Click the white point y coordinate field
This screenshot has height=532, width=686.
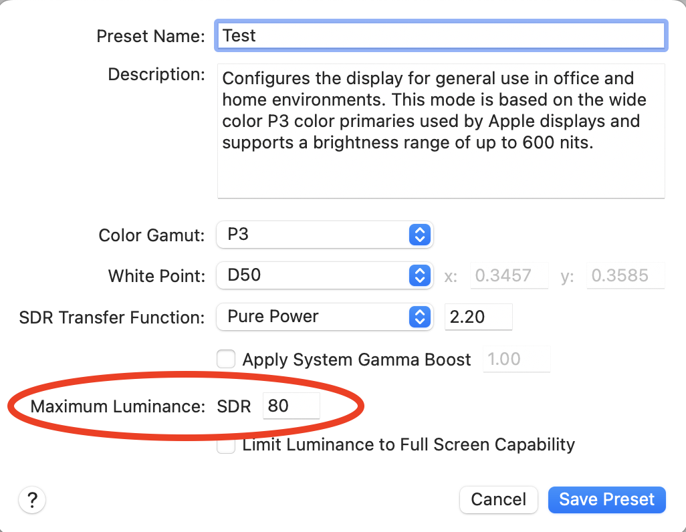click(x=625, y=275)
